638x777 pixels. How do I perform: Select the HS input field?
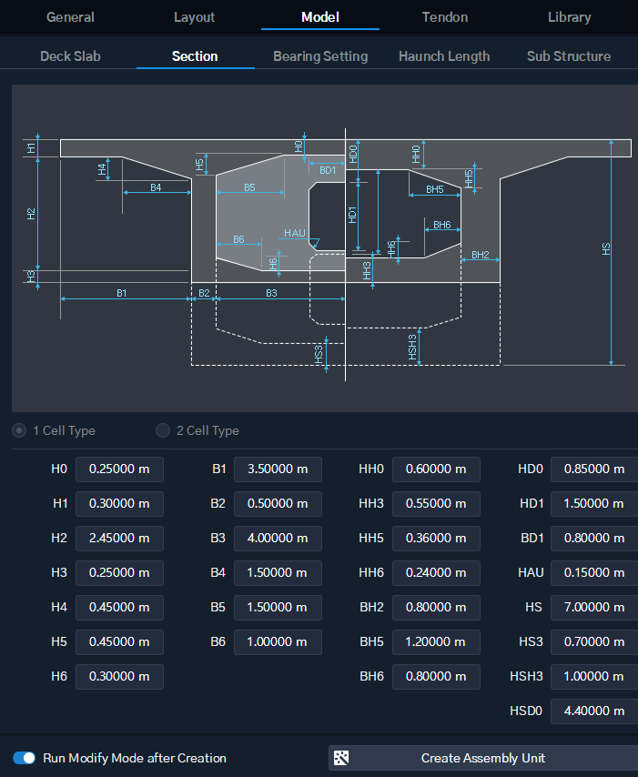point(594,608)
